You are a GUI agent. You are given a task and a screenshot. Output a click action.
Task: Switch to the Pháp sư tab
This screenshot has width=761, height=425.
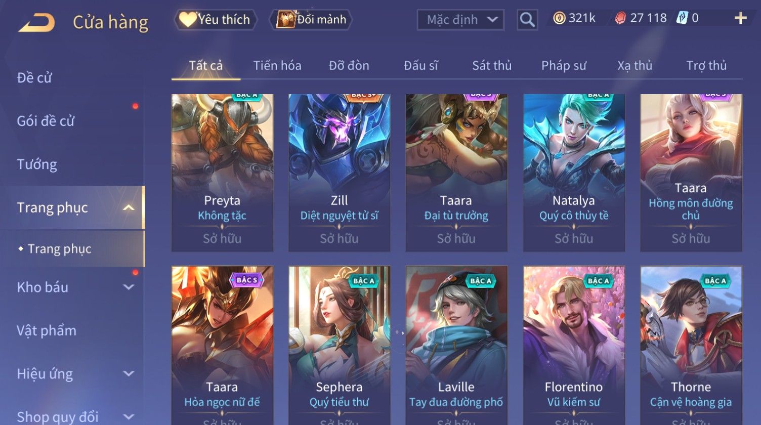point(564,65)
